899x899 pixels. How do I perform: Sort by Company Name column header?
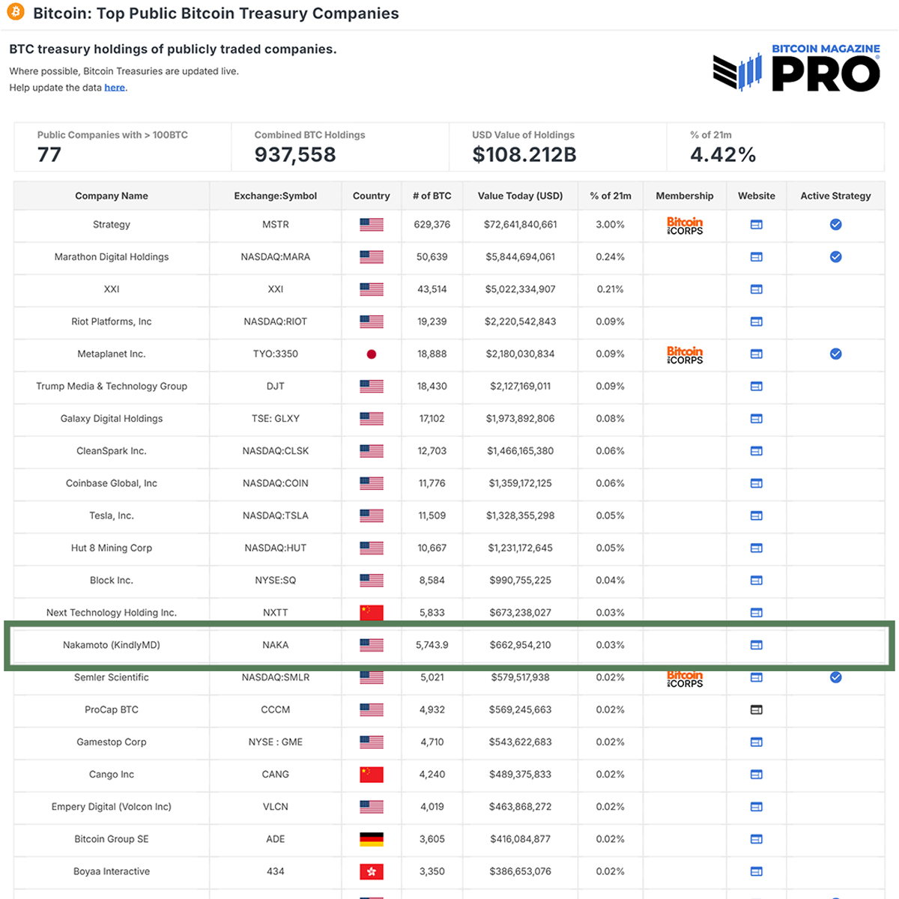tap(112, 196)
